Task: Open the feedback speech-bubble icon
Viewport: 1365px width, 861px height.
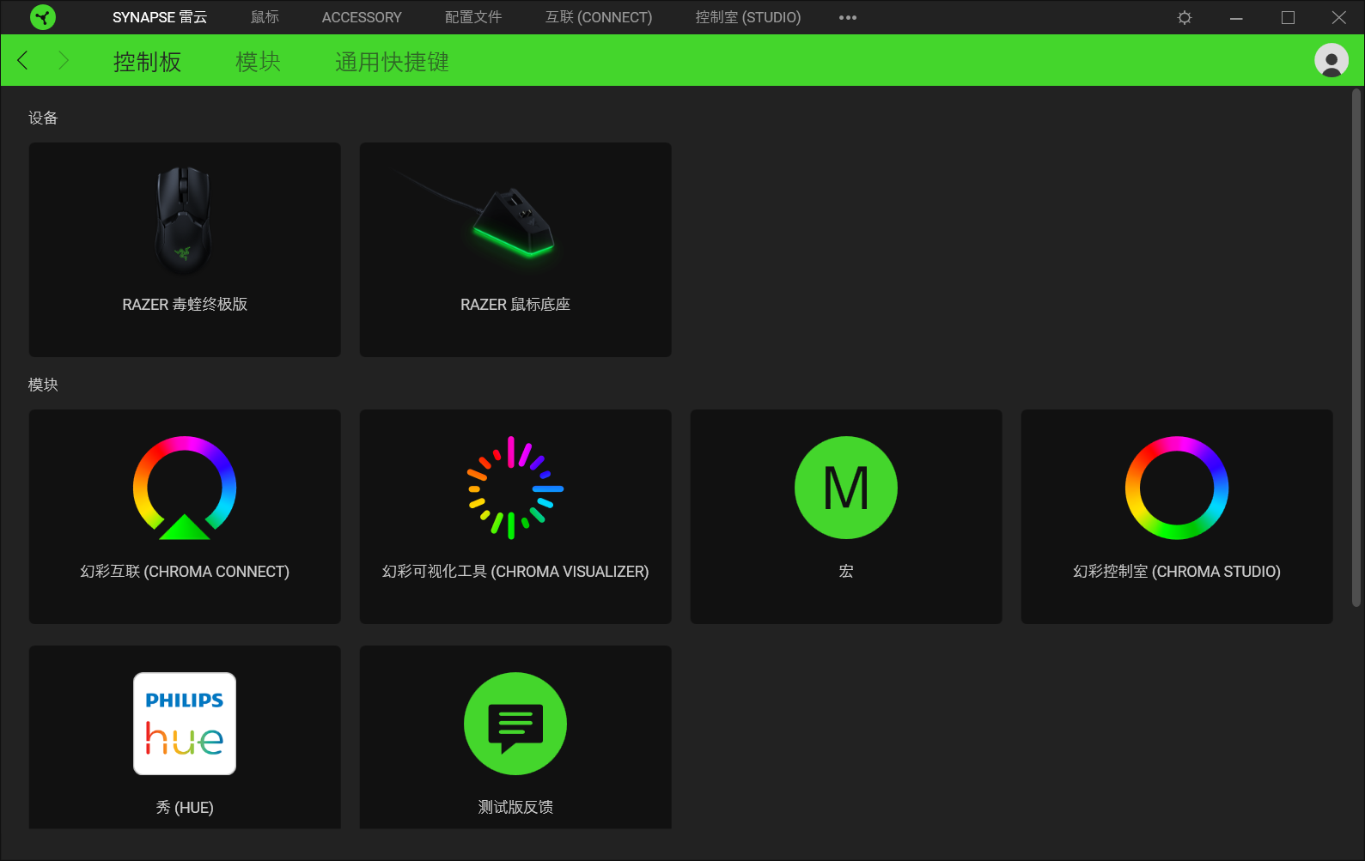Action: [515, 724]
